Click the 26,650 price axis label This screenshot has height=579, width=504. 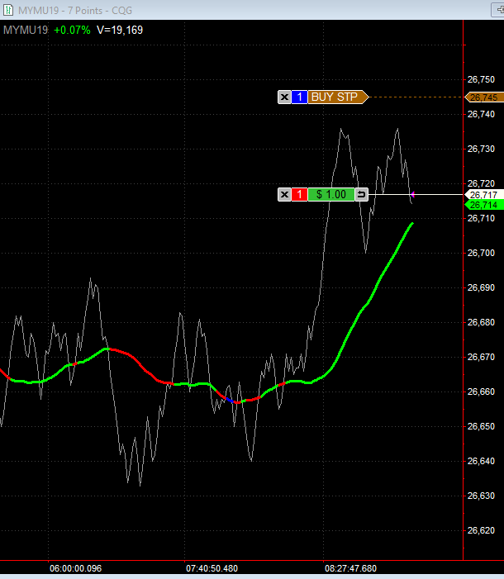tap(481, 426)
